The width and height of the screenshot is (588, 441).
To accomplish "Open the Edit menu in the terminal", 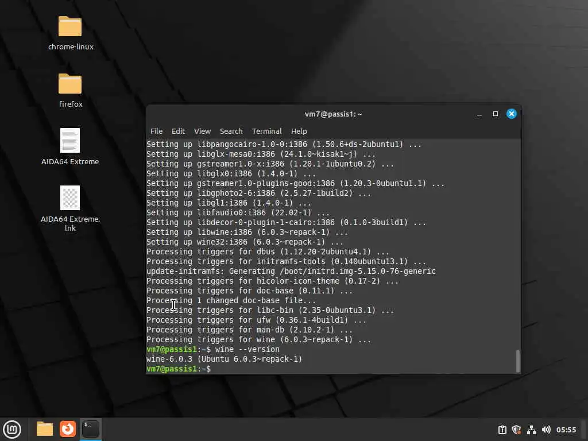I will 178,131.
